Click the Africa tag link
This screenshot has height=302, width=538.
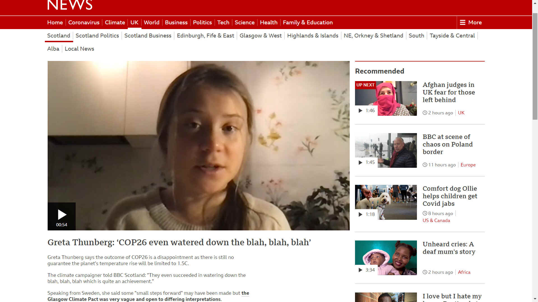tap(464, 272)
